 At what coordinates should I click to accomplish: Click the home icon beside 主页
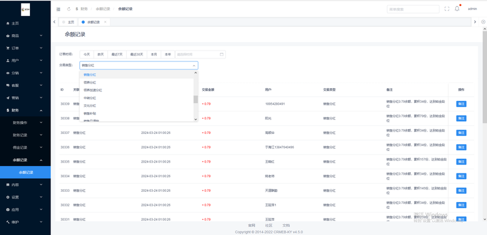pyautogui.click(x=8, y=23)
